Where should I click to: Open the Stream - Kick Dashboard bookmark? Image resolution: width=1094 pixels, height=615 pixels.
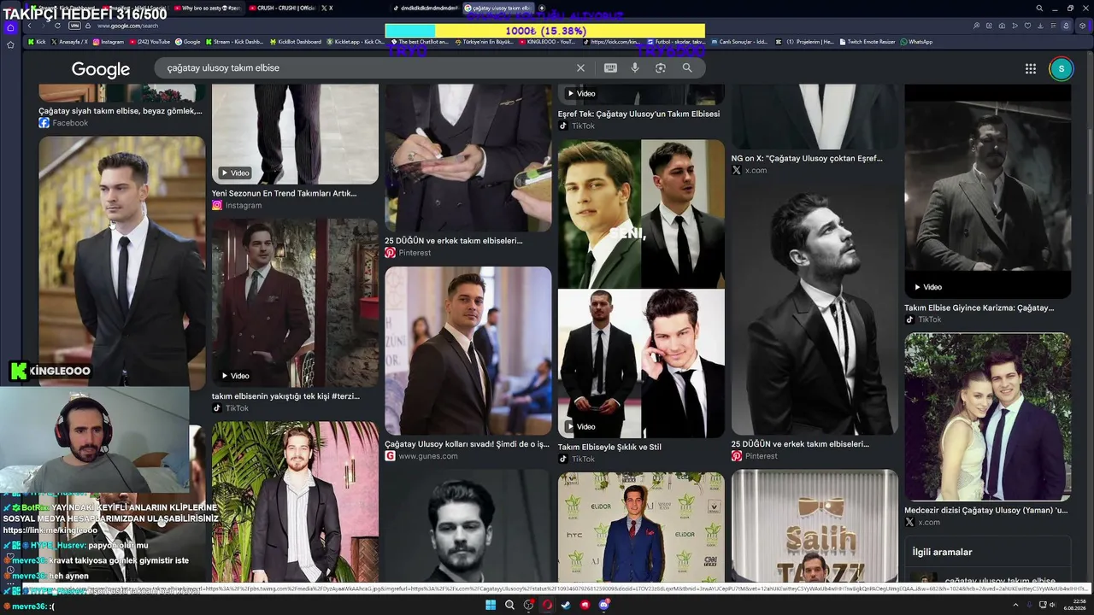click(x=234, y=42)
